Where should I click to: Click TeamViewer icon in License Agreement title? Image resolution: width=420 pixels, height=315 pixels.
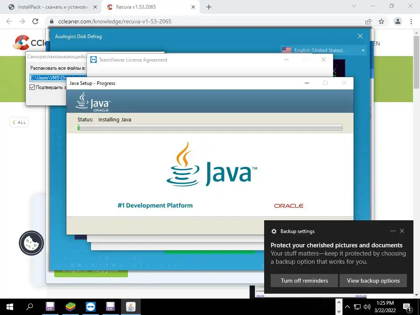click(93, 59)
